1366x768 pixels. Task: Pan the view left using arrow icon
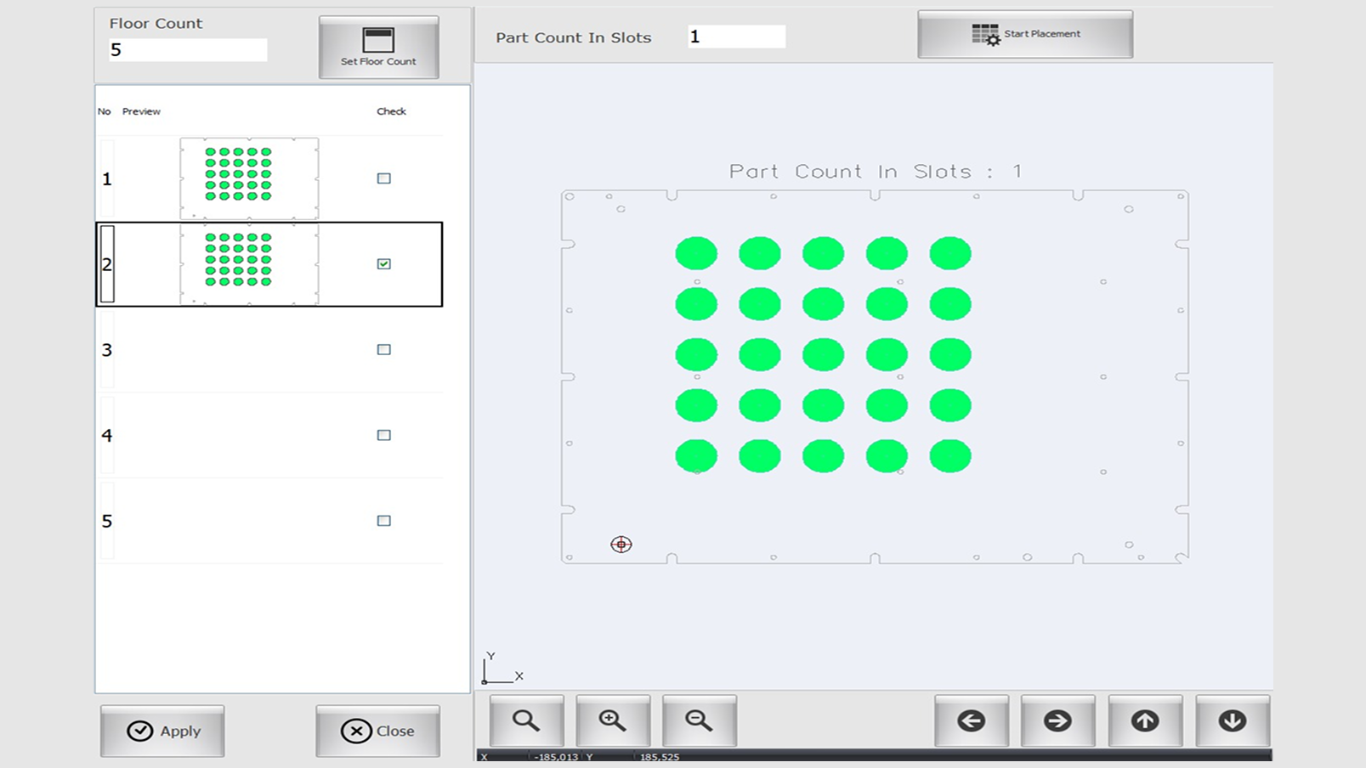tap(971, 720)
